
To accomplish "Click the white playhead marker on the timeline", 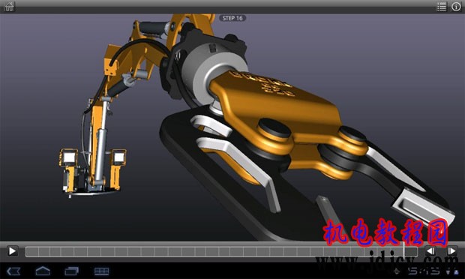I will coord(404,251).
